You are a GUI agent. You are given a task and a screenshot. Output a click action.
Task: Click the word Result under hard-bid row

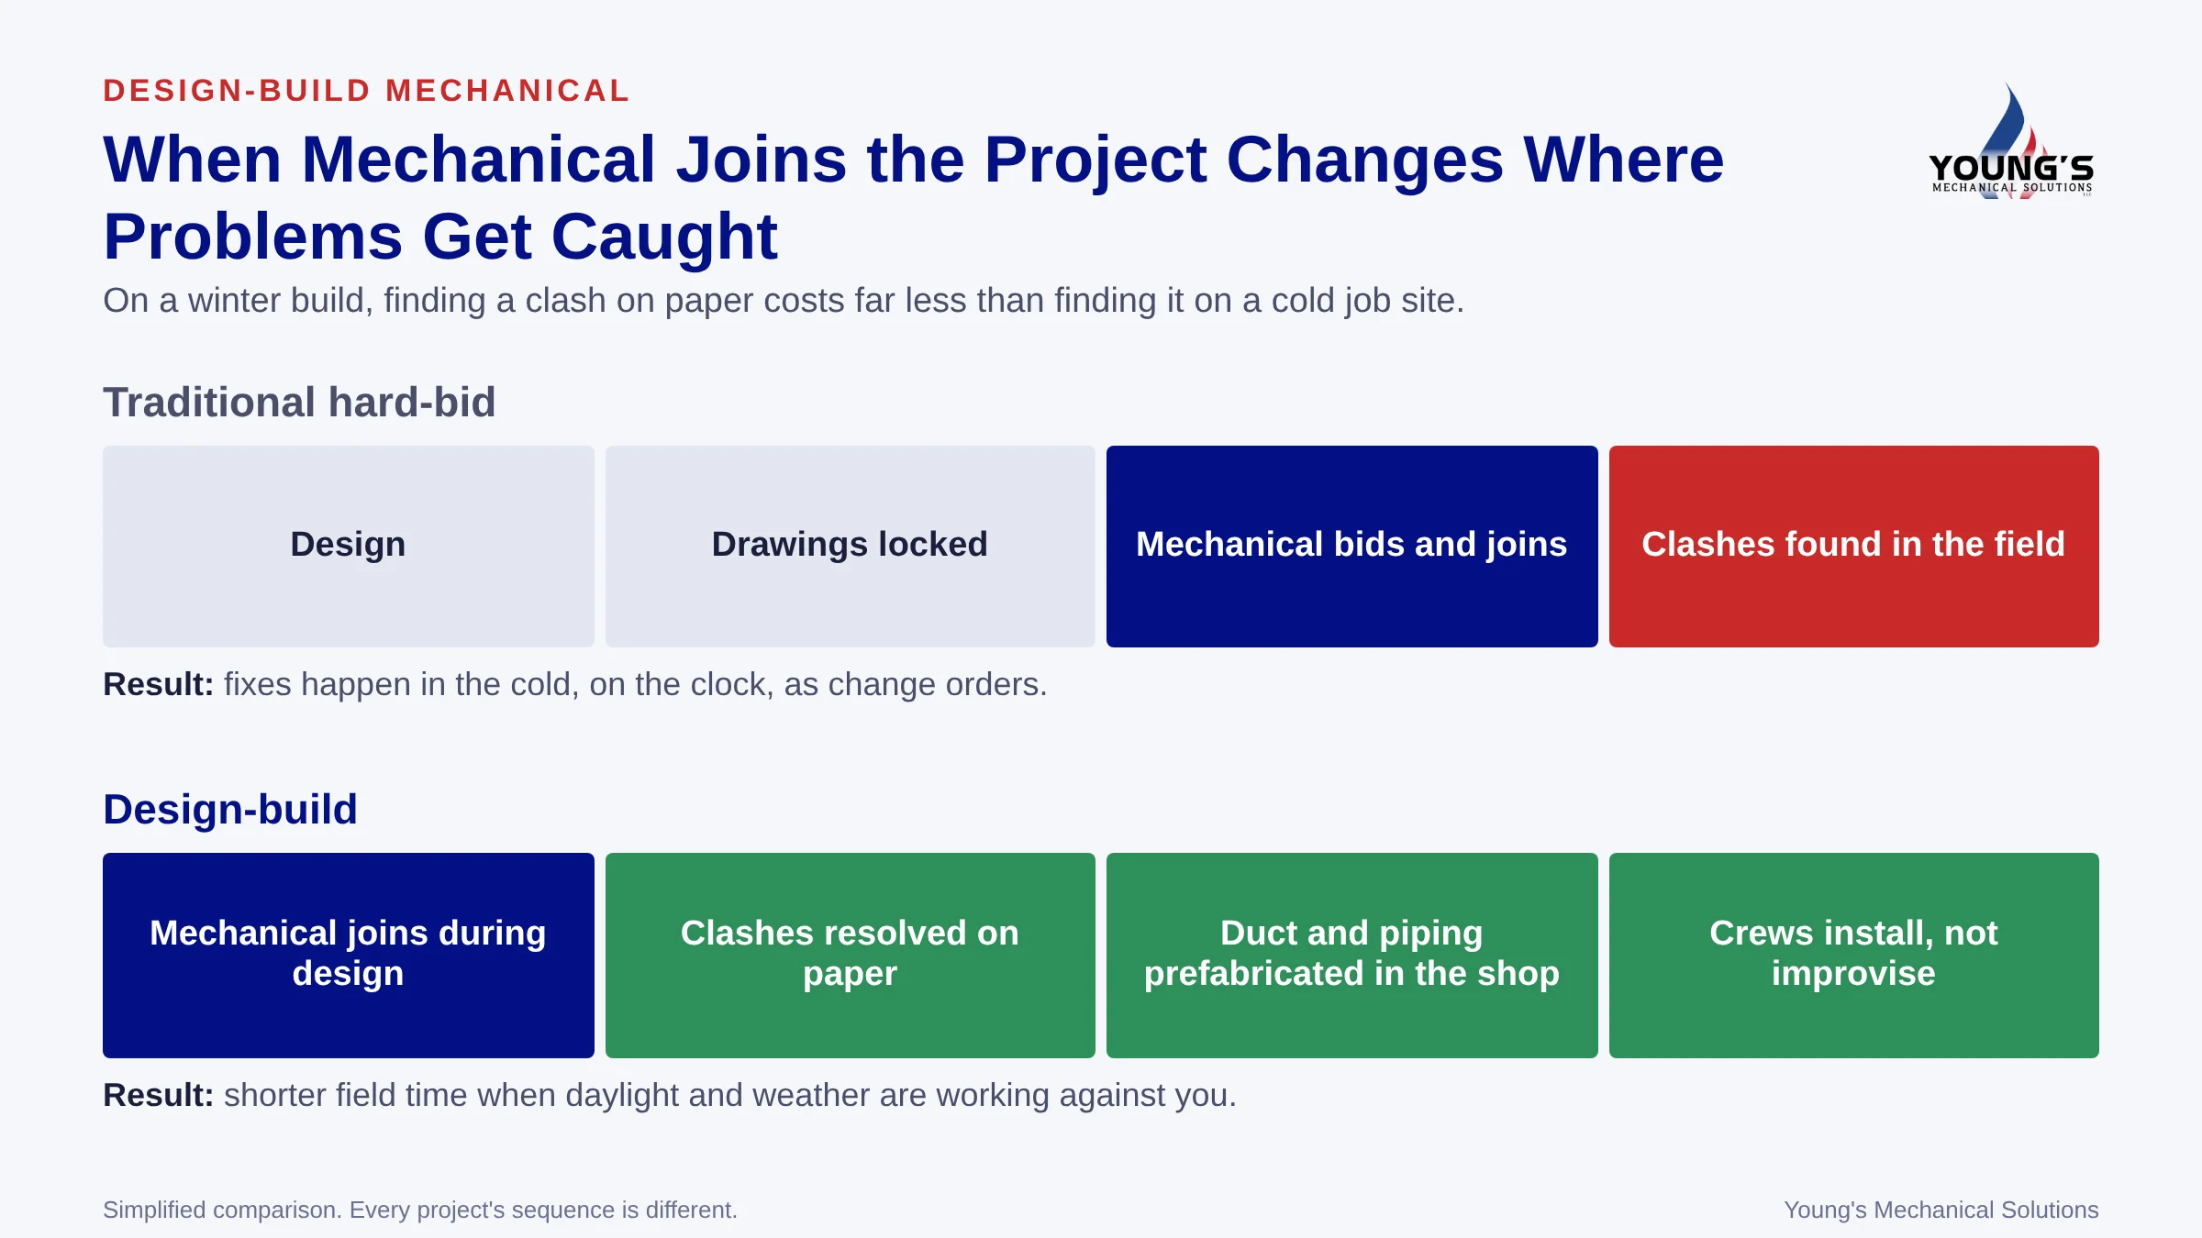click(x=158, y=685)
